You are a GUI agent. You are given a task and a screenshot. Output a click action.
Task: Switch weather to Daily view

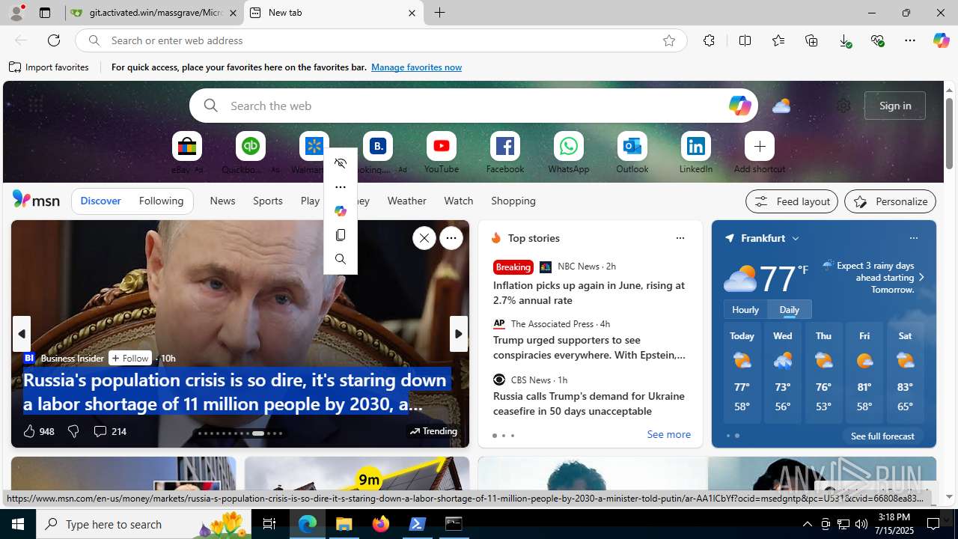tap(790, 309)
